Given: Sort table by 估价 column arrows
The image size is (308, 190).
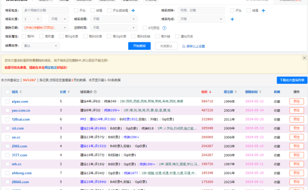Looking at the screenshot, I should [210, 92].
